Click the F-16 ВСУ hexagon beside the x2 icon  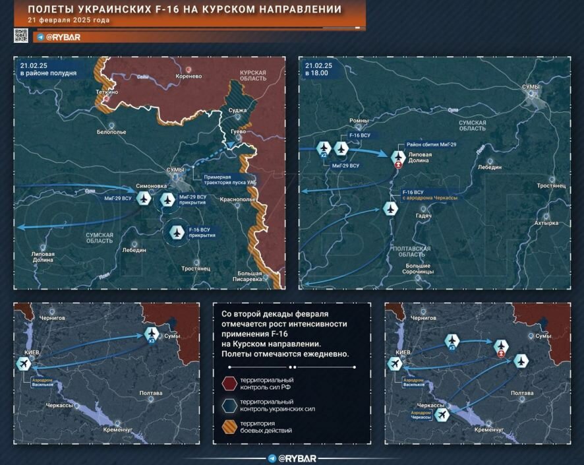tap(341, 148)
